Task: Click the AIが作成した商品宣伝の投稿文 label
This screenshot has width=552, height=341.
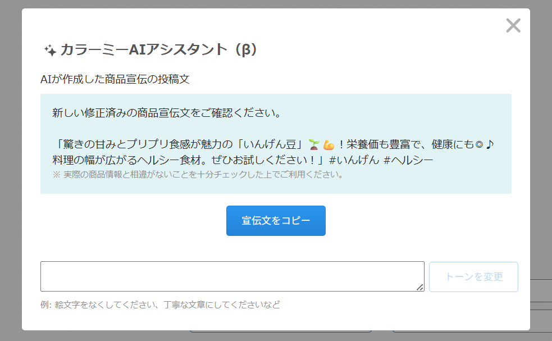Action: 115,79
